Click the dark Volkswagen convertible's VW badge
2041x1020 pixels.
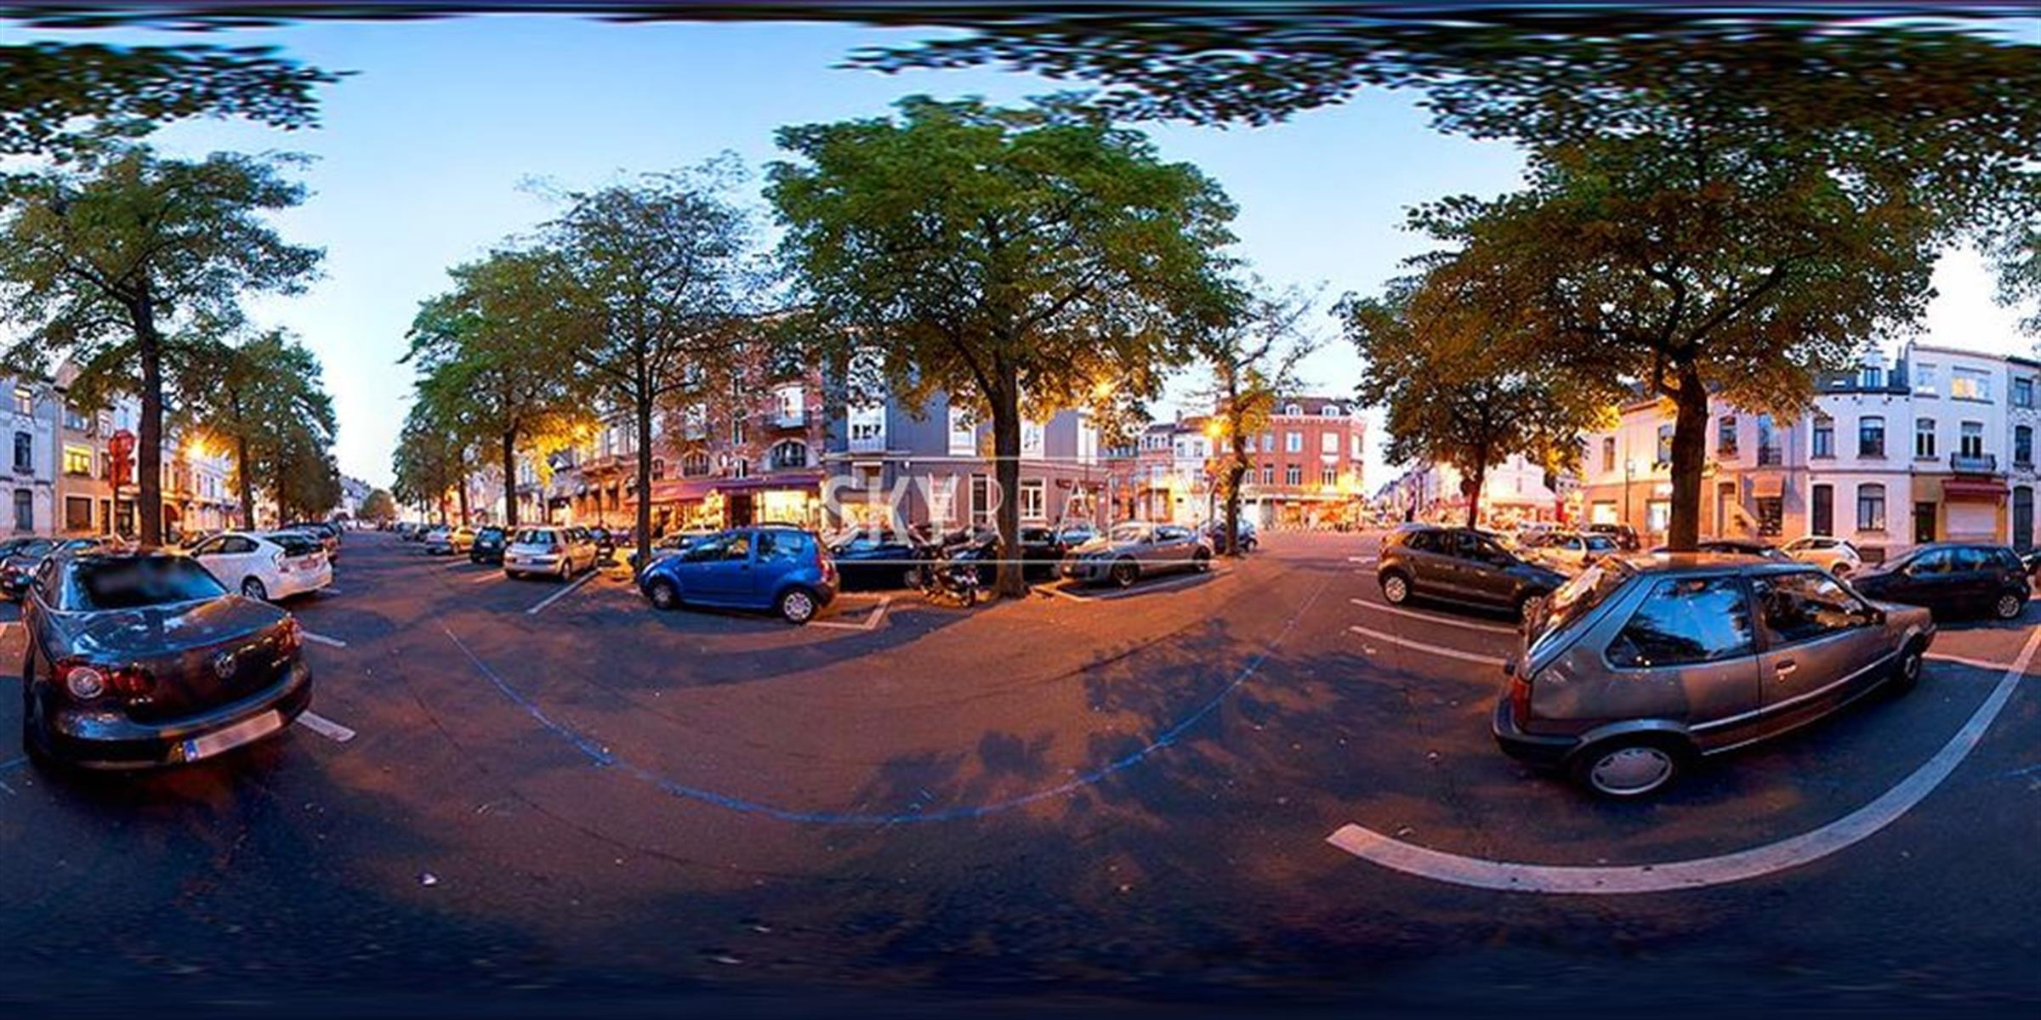(225, 665)
